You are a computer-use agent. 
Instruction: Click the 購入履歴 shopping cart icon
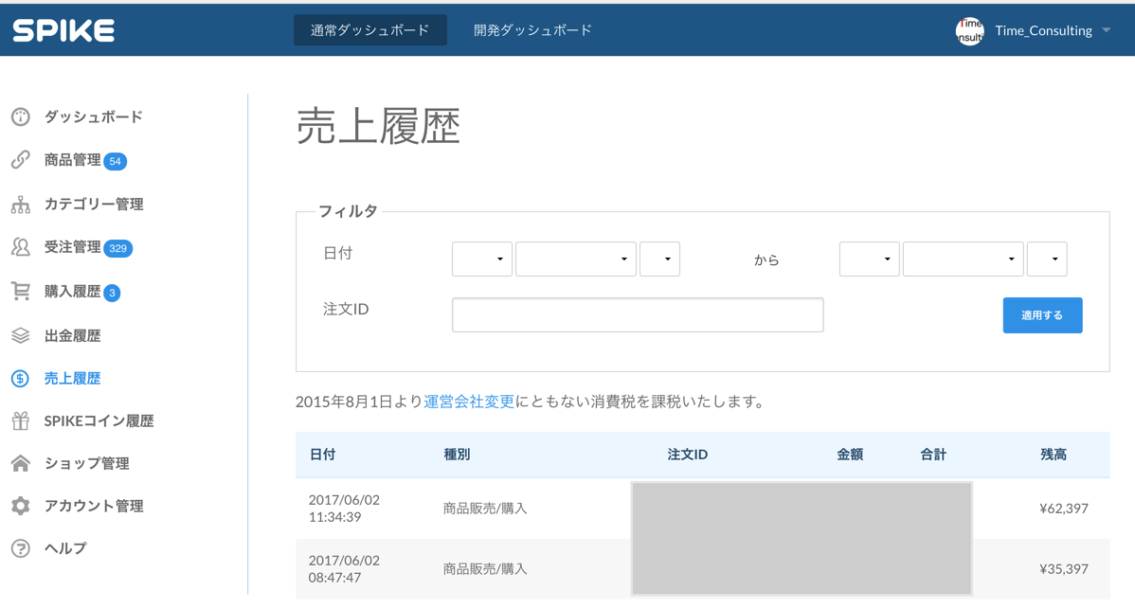click(20, 292)
